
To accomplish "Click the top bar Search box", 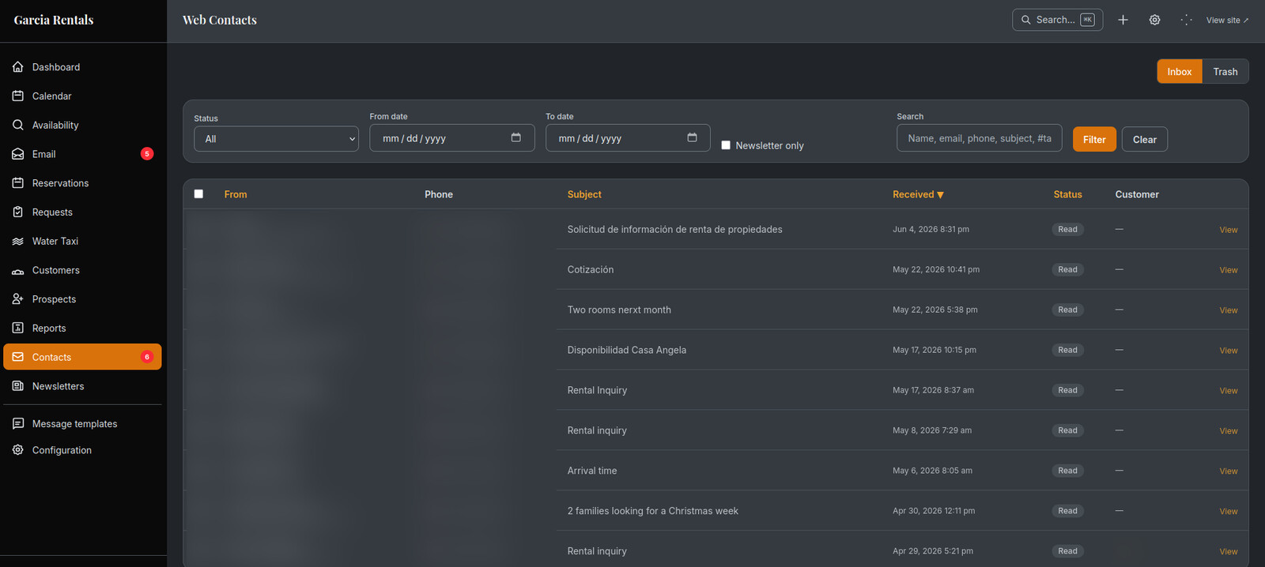I will point(1058,20).
